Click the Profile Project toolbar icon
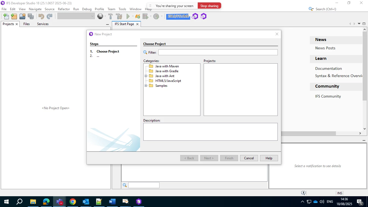The width and height of the screenshot is (368, 207). [x=156, y=16]
